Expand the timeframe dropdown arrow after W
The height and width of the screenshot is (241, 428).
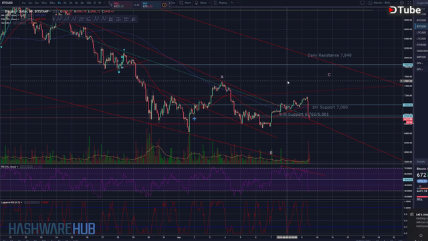click(104, 3)
